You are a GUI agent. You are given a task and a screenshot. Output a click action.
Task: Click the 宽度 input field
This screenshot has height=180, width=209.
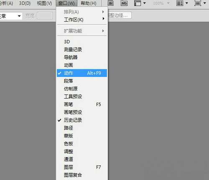tap(45, 15)
